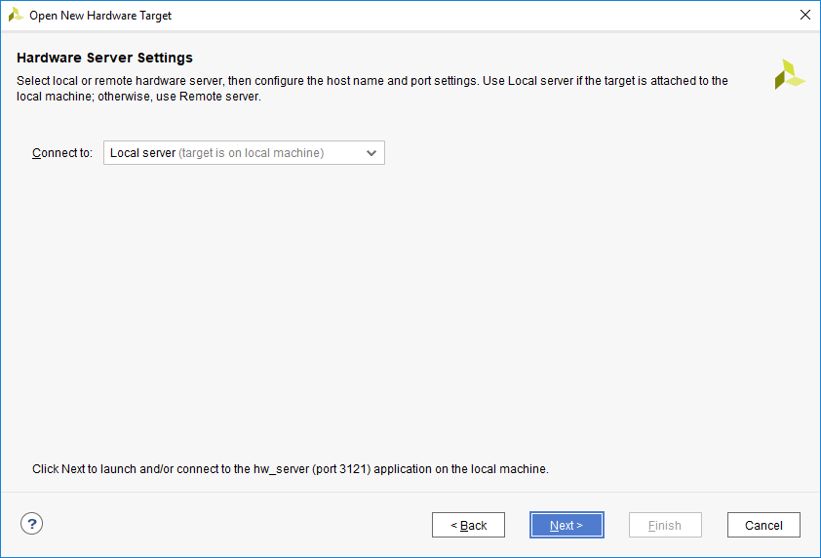This screenshot has height=558, width=821.
Task: Open the Connect to server dropdown
Action: tap(244, 152)
